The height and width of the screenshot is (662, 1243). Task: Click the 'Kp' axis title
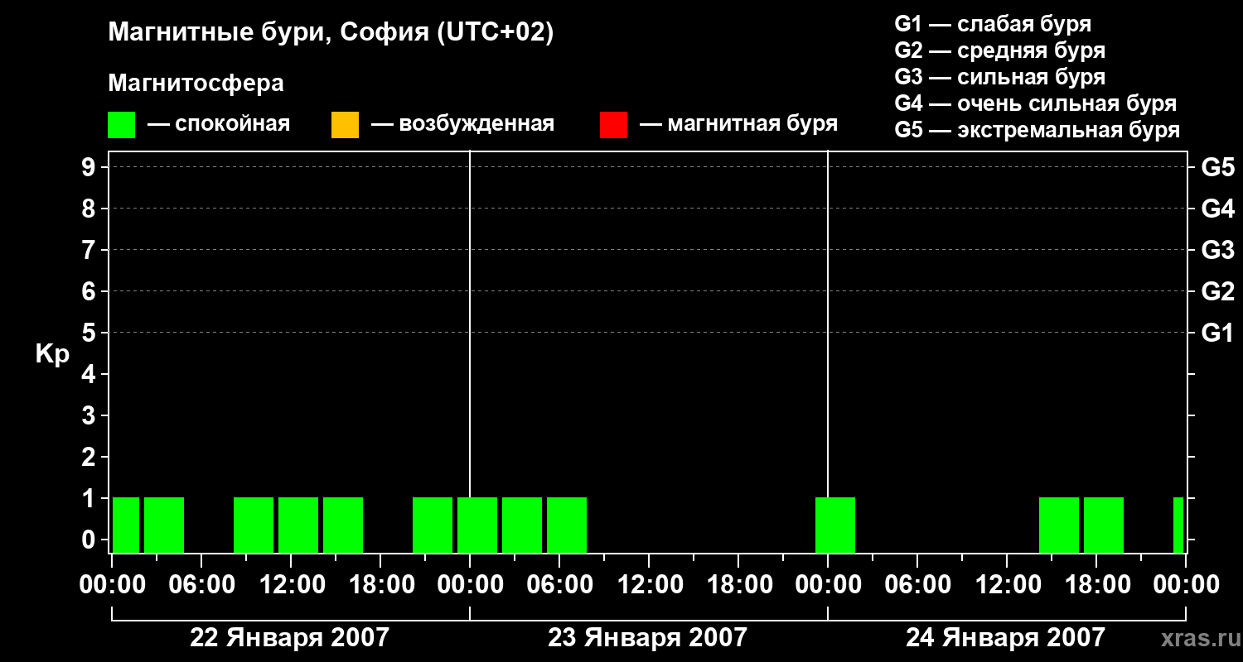tap(52, 354)
